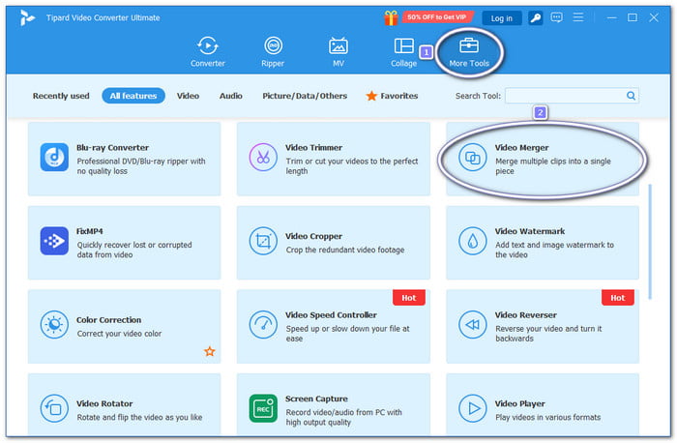The image size is (677, 443).
Task: Click the search magnifier icon
Action: 631,96
